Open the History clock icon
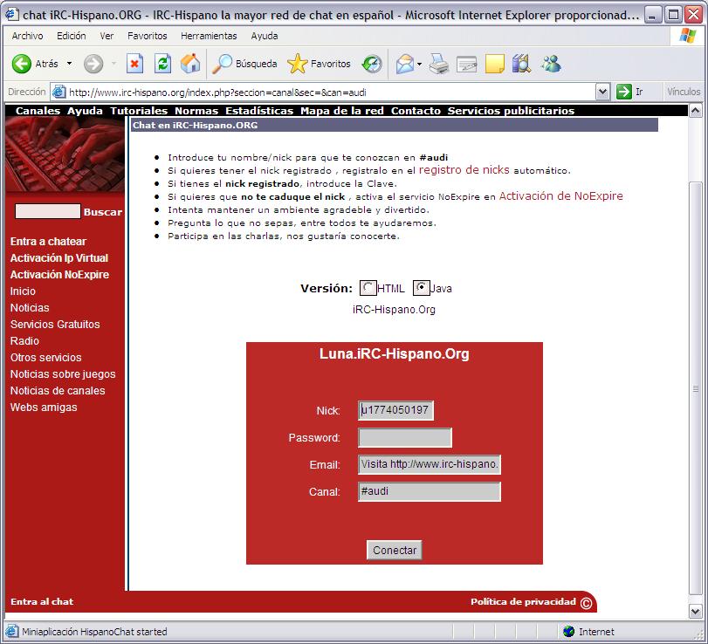708x644 pixels. (372, 64)
